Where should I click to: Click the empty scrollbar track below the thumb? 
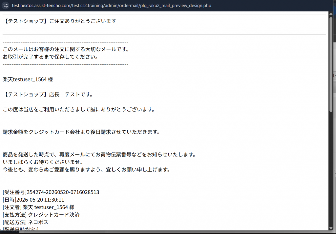331,169
